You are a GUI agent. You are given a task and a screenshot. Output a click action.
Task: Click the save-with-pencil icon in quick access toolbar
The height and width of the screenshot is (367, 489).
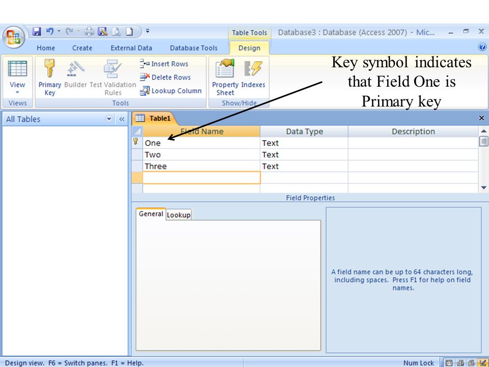coord(102,31)
